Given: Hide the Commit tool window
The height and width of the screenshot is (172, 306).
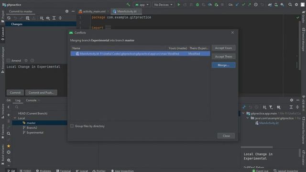Looking at the screenshot, I should (73, 11).
